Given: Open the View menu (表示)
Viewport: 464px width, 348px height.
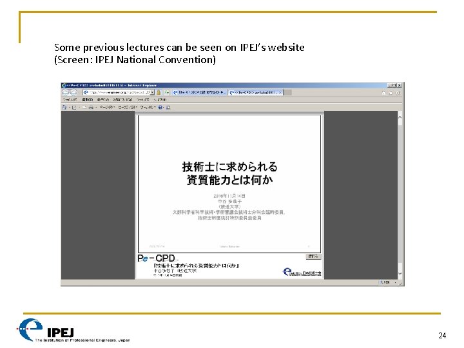Looking at the screenshot, I should (103, 100).
